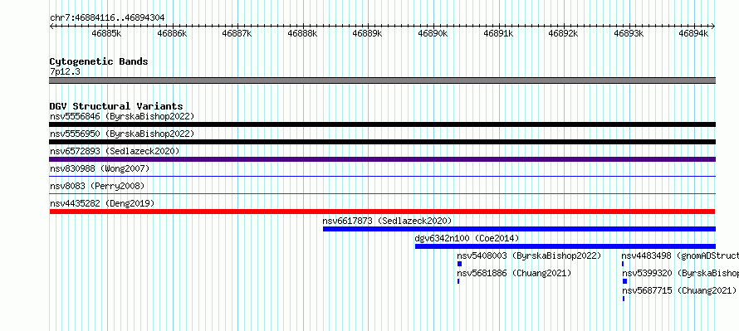The height and width of the screenshot is (331, 739).
Task: Open the nsv5399320 label
Action: [x=681, y=273]
